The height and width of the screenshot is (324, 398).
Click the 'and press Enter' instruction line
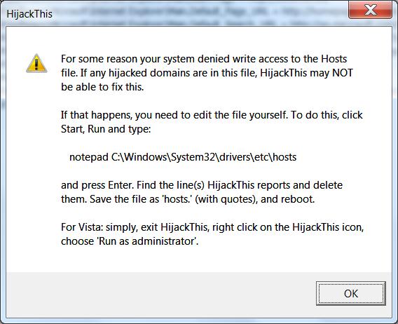[x=202, y=185]
